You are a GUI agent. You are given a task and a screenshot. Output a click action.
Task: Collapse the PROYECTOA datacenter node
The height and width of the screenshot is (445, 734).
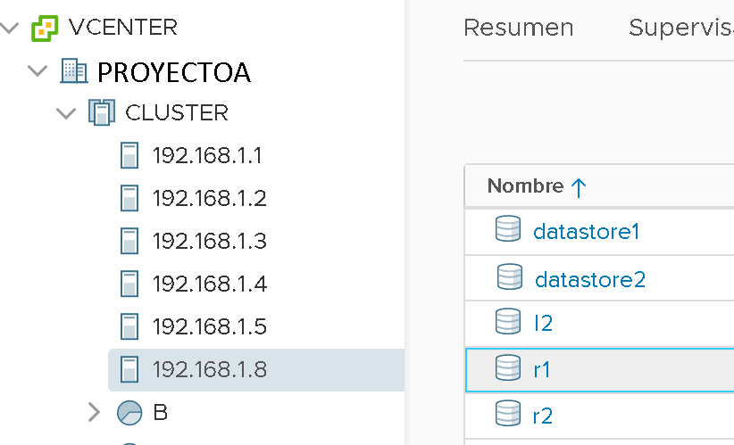click(x=38, y=71)
